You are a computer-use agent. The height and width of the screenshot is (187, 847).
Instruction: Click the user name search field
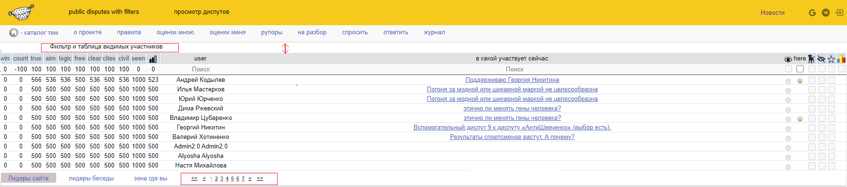pos(201,69)
